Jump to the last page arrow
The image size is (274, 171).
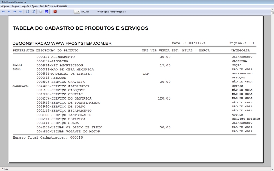[x=21, y=12]
